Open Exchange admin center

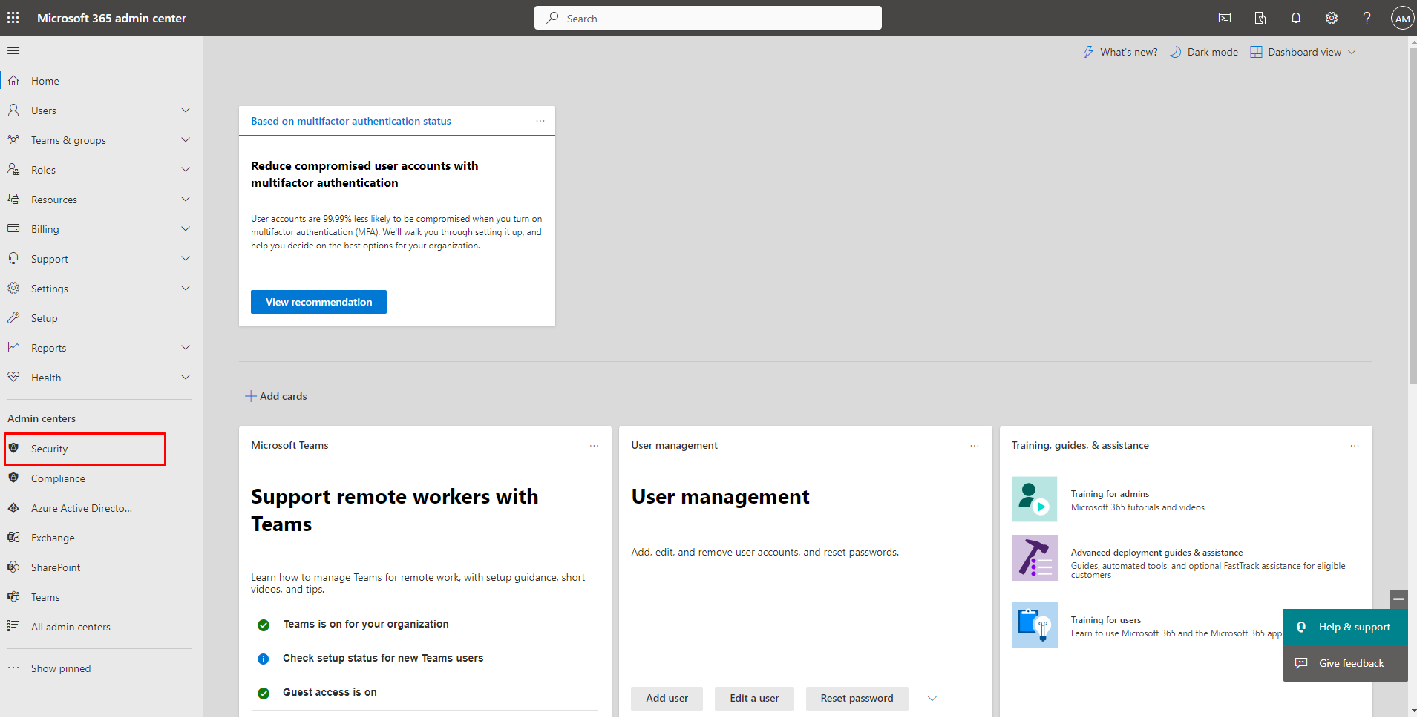(x=53, y=538)
